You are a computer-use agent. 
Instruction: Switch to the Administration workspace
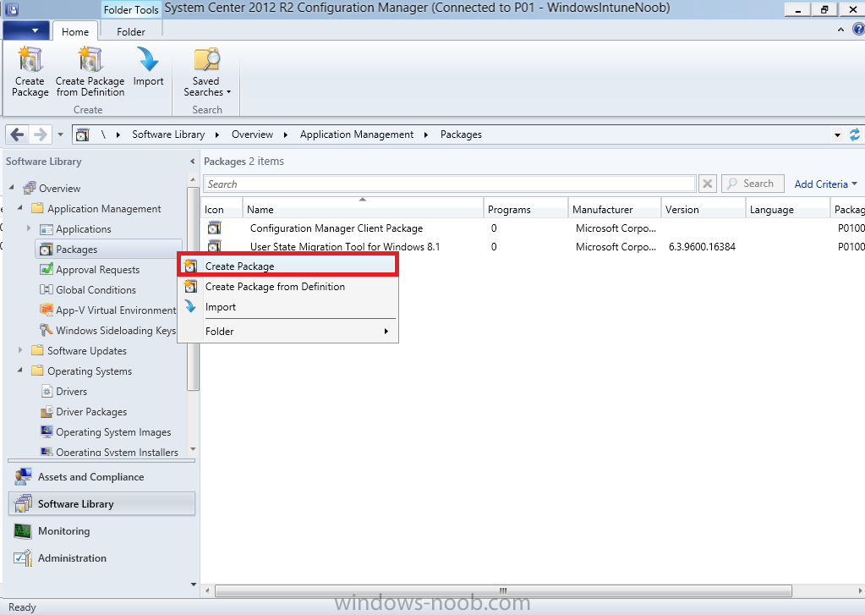[x=102, y=558]
